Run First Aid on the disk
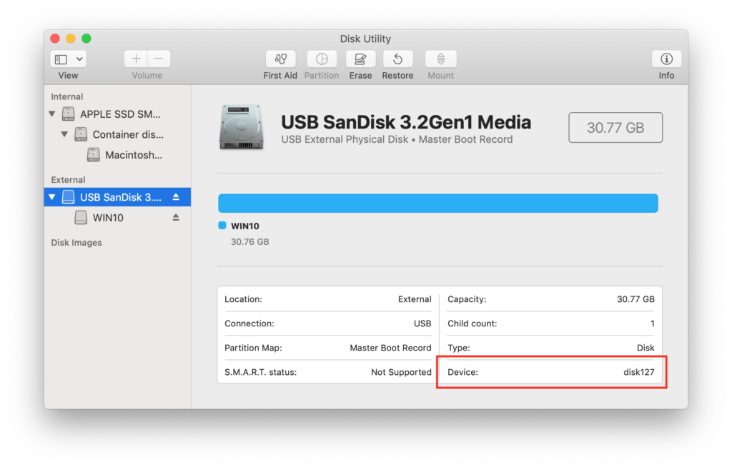The image size is (732, 467). pos(280,59)
